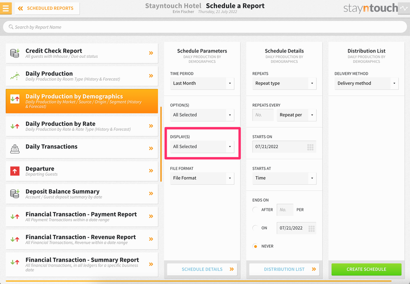Click the activity pulse icon at top right
The image size is (410, 284).
click(403, 8)
